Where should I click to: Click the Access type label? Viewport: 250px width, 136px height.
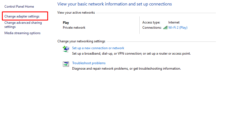tap(151, 22)
